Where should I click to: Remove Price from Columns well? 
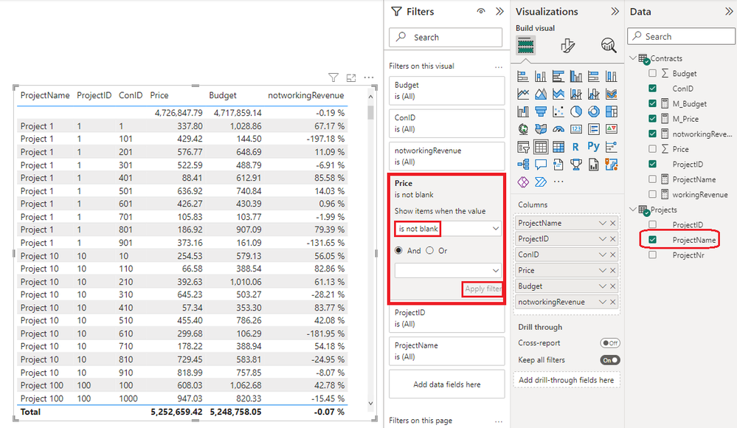pos(613,270)
